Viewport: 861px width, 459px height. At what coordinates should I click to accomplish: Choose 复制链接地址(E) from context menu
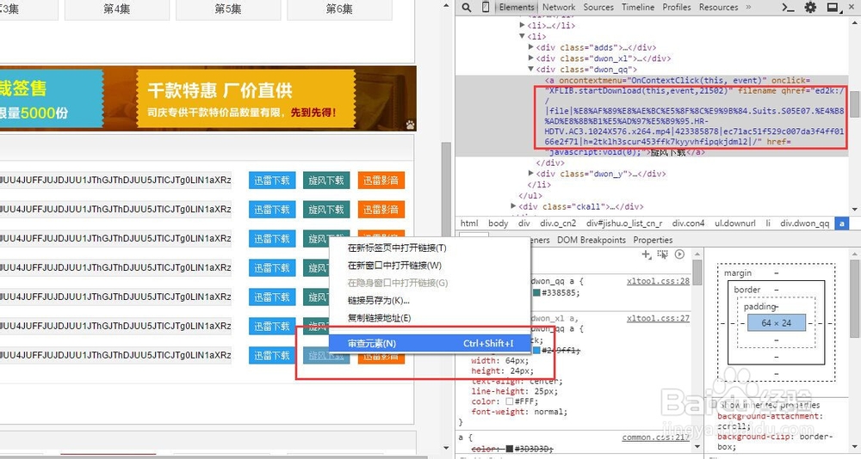click(x=430, y=318)
